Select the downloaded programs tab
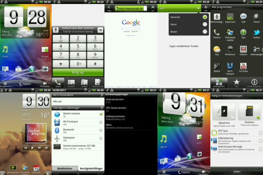Image resolution: width=263 pixels, height=175 pixels. tap(254, 82)
